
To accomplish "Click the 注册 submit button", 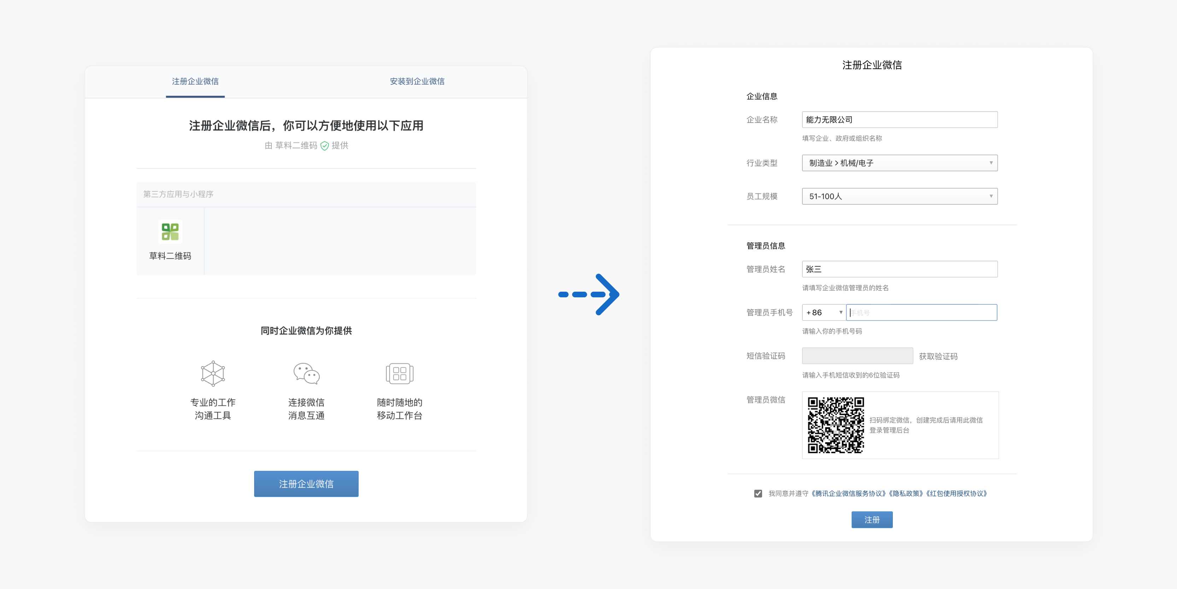I will pos(872,519).
